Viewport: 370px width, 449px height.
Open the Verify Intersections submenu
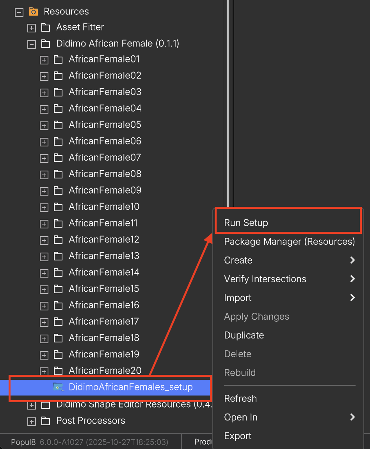point(288,279)
